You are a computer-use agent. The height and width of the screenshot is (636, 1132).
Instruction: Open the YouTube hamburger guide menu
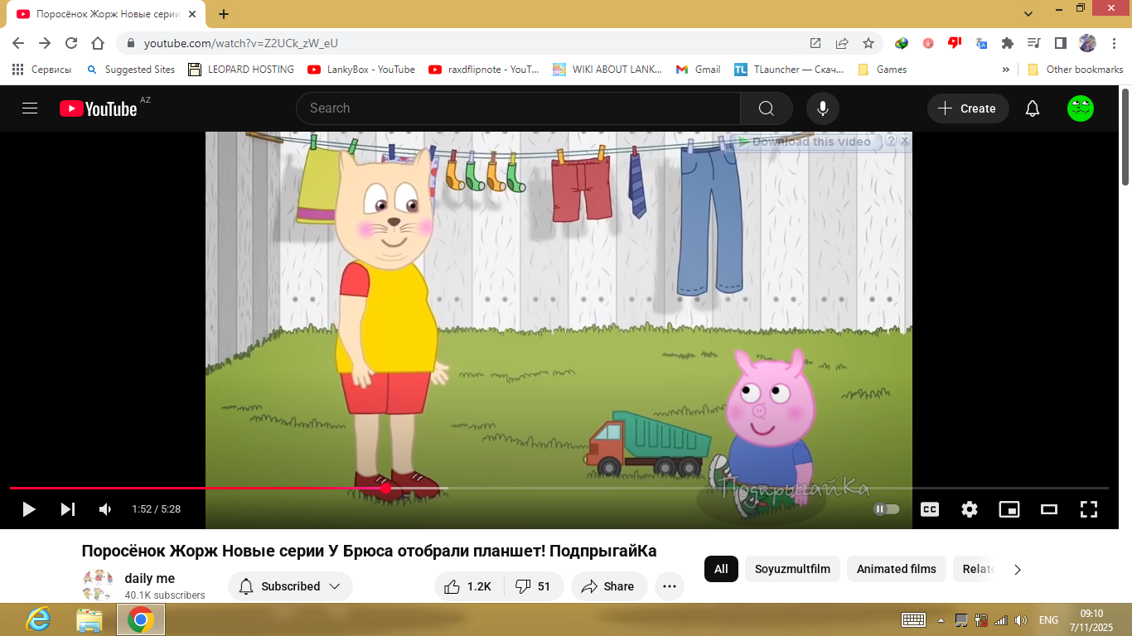(30, 108)
